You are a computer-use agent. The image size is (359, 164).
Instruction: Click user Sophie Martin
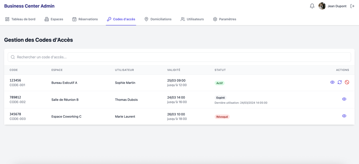[x=125, y=83]
